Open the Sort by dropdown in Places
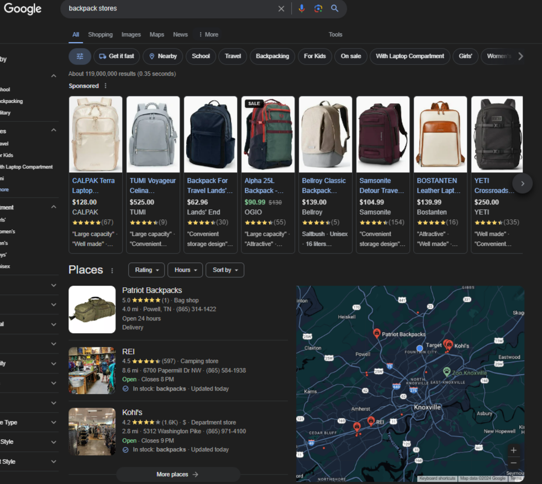 [x=225, y=270]
